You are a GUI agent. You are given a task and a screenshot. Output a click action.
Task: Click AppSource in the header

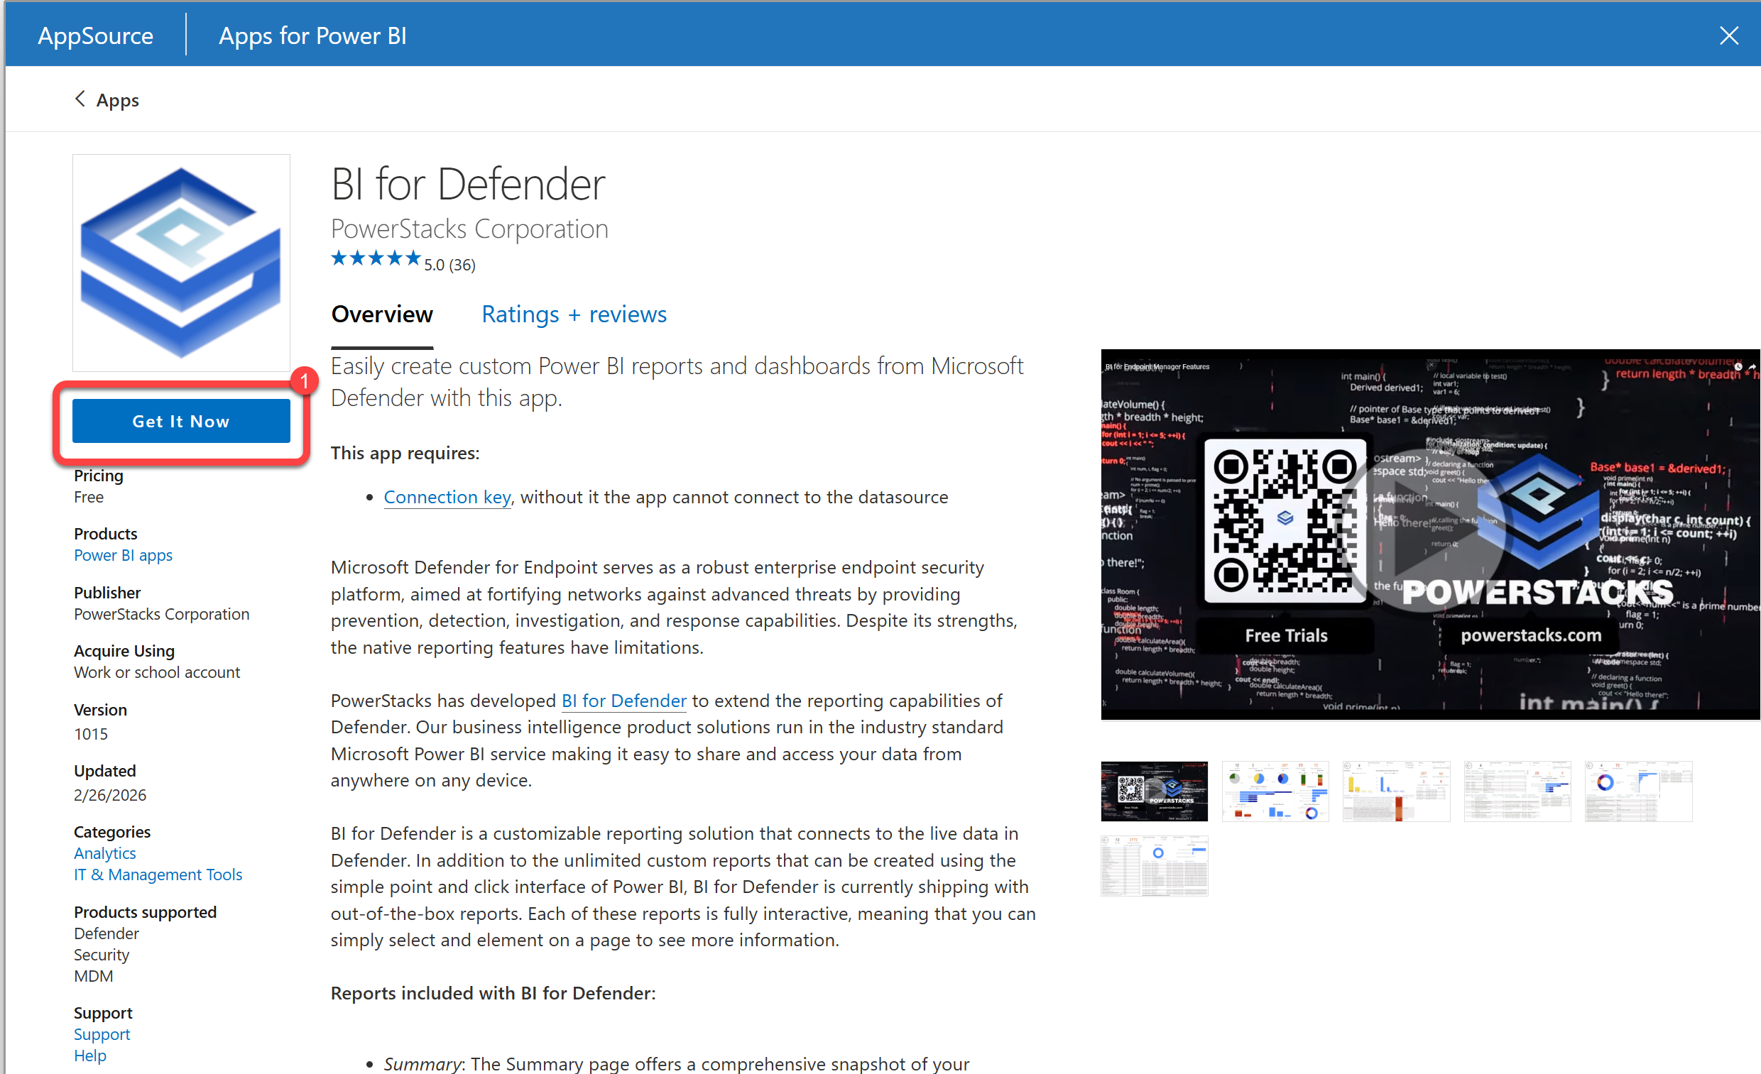tap(96, 35)
